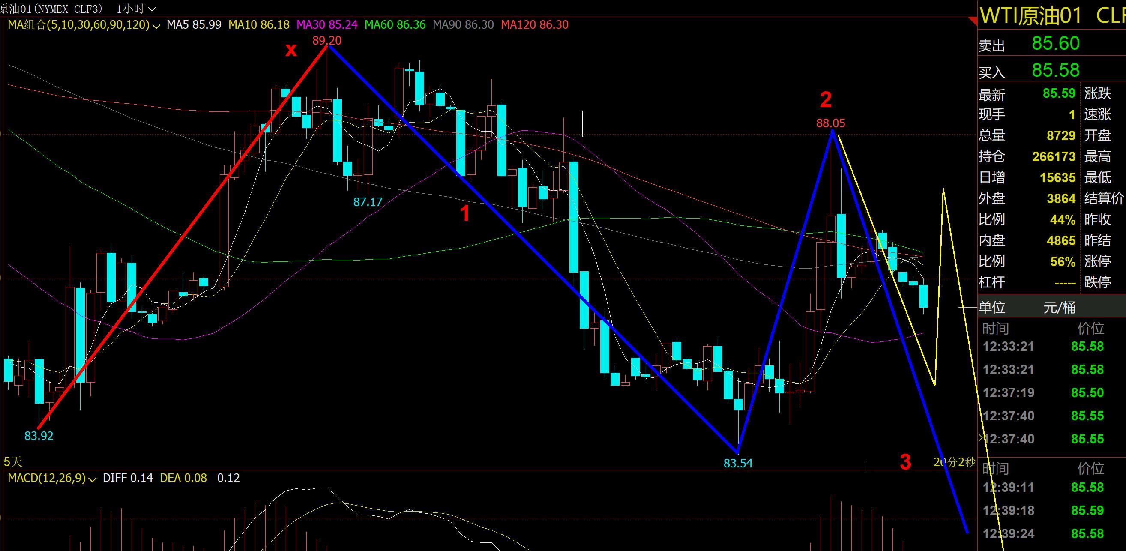Image resolution: width=1126 pixels, height=551 pixels.
Task: Click the DEA 0.08 reading
Action: (x=183, y=478)
